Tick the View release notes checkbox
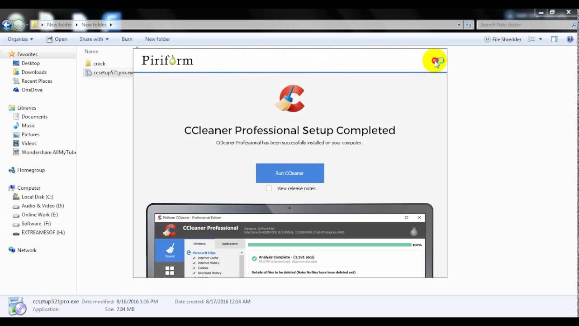579x326 pixels. coord(269,188)
